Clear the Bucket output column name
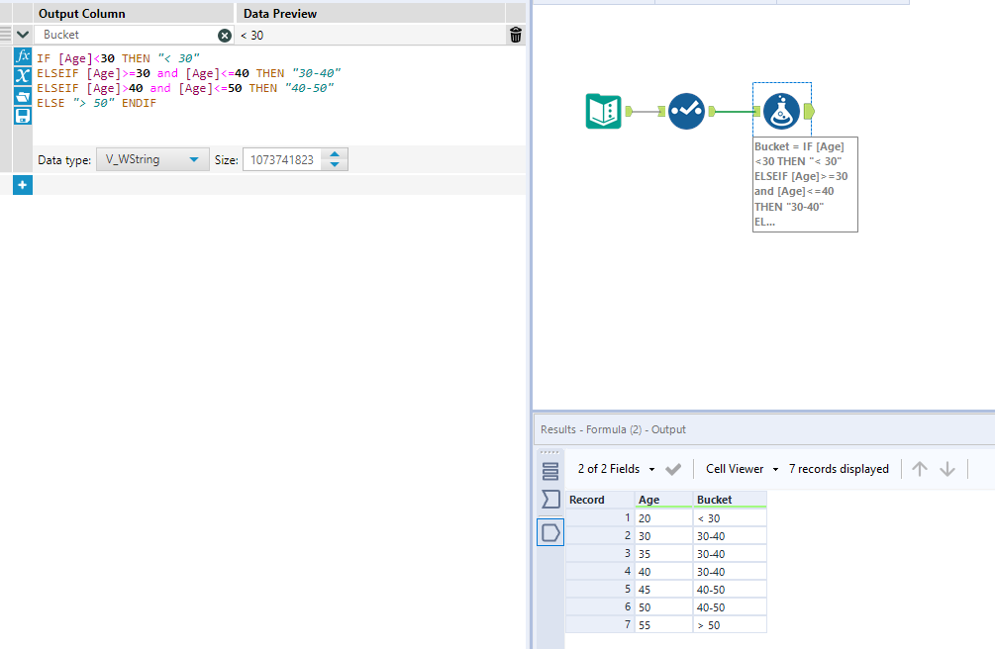This screenshot has height=649, width=995. [x=225, y=36]
